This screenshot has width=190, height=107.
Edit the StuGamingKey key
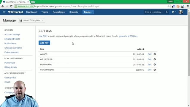[150, 70]
